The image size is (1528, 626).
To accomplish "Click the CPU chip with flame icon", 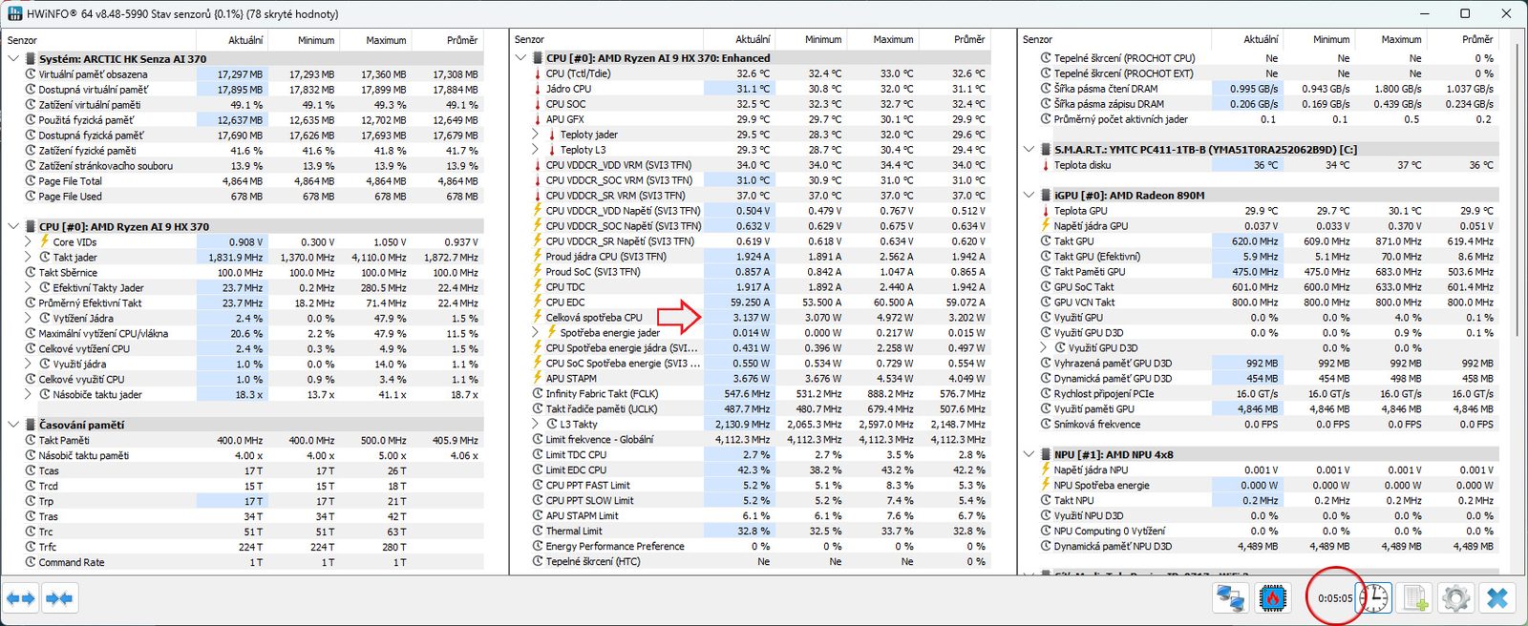I will [1272, 598].
